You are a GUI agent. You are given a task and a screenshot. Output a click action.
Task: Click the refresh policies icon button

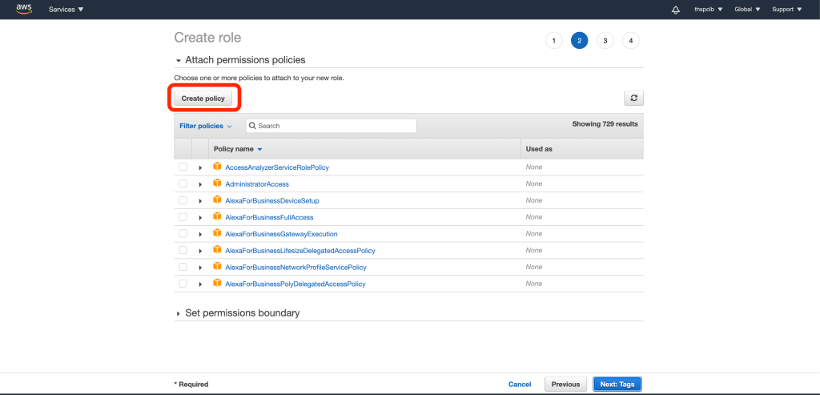click(633, 98)
